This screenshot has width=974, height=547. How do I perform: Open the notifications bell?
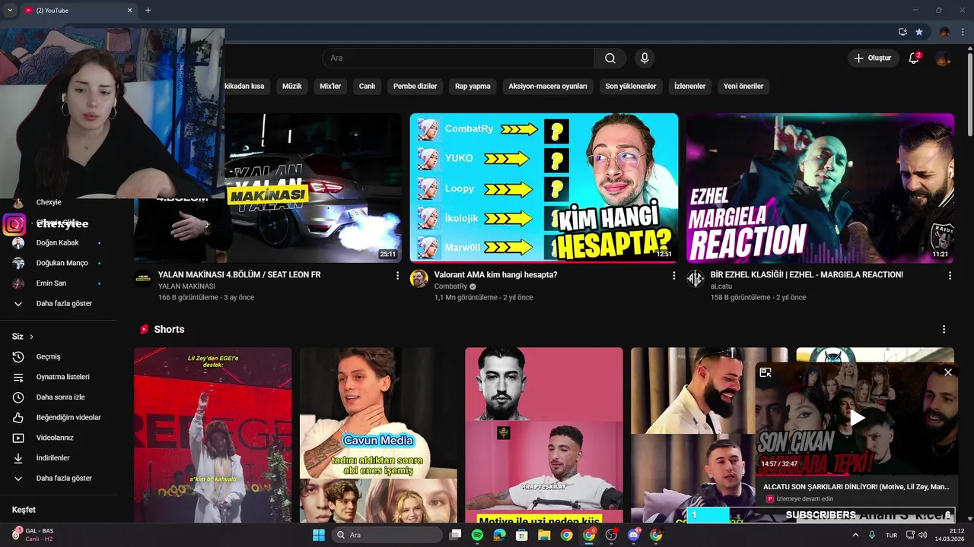914,58
